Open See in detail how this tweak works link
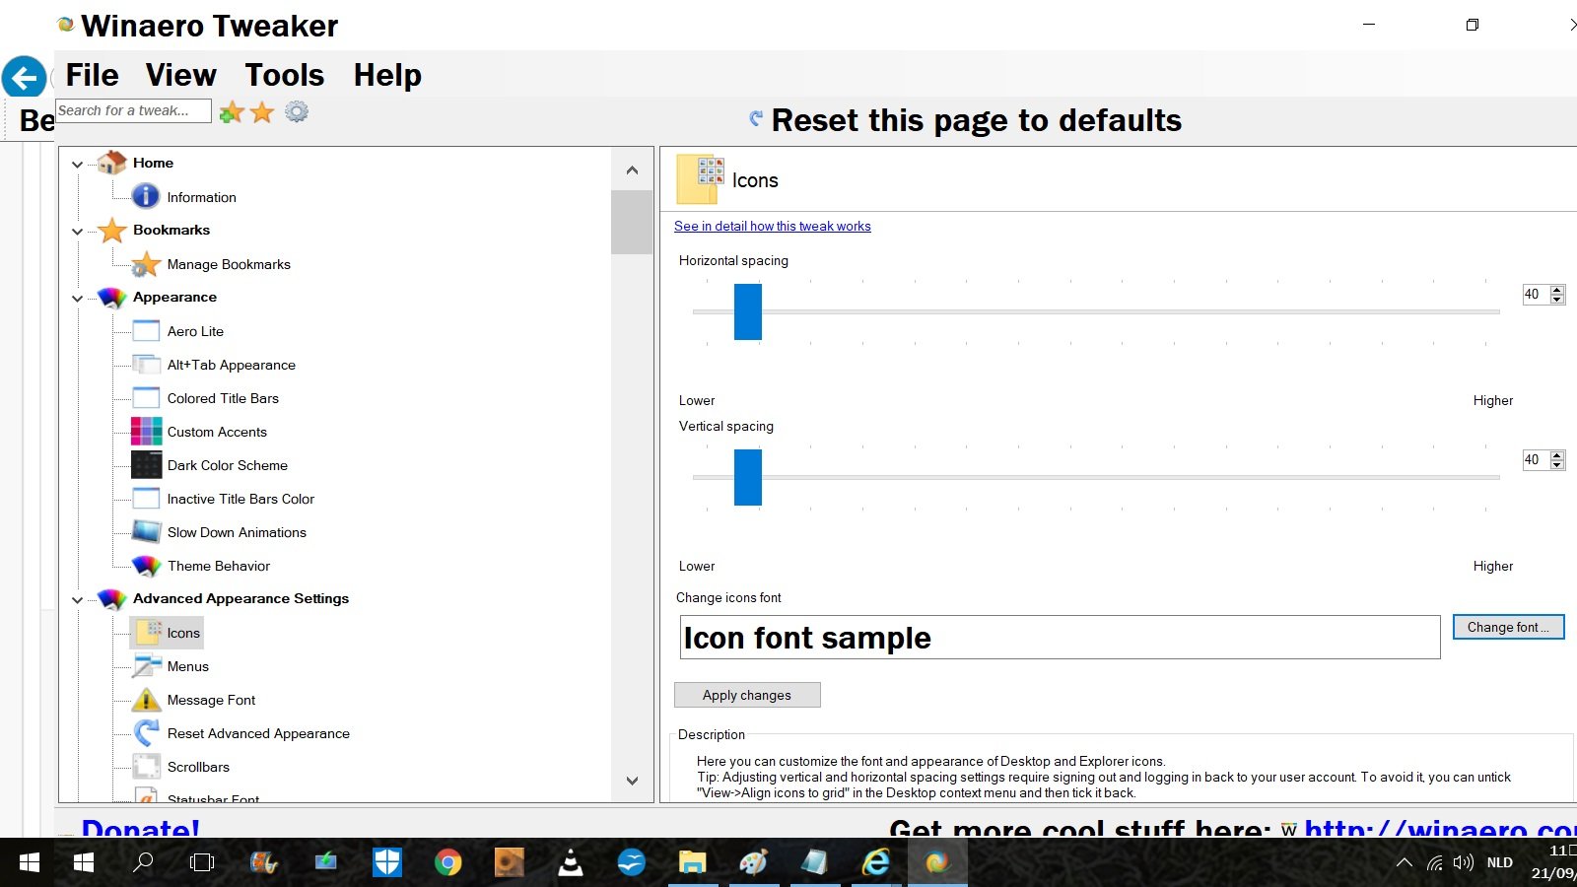This screenshot has width=1577, height=887. (773, 226)
